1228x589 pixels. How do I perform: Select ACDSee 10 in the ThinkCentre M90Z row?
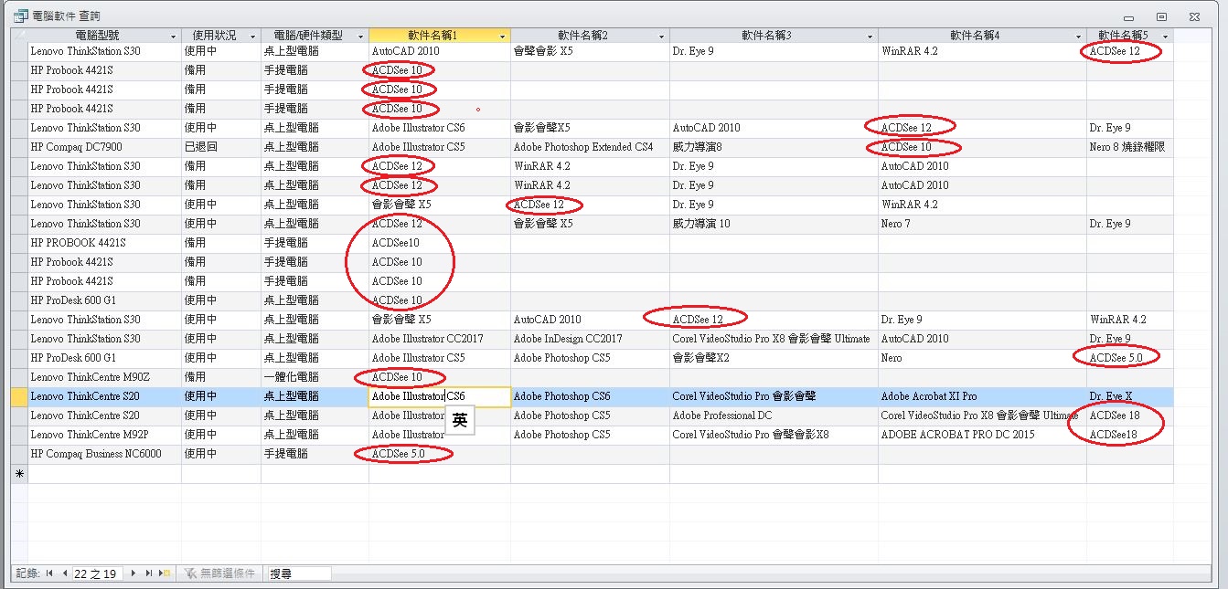(440, 377)
